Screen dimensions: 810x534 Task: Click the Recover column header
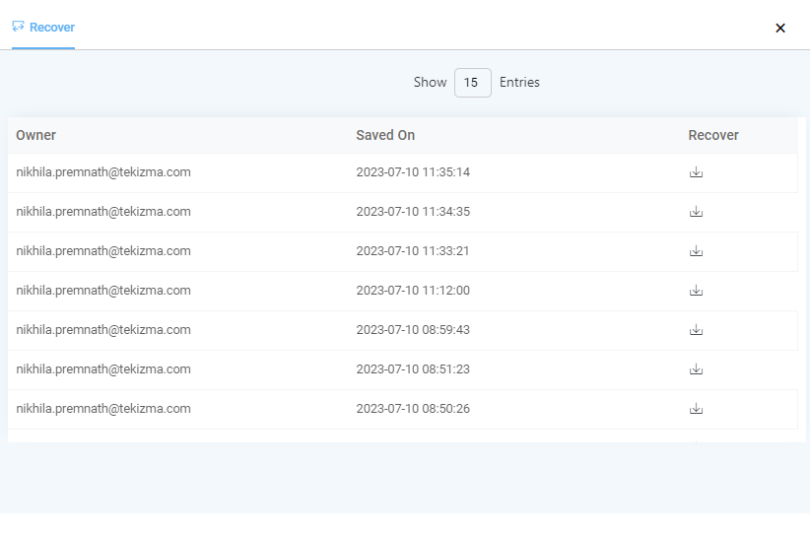click(x=713, y=135)
